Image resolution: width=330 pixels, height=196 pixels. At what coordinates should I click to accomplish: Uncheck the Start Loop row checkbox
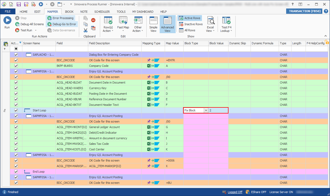[16, 110]
